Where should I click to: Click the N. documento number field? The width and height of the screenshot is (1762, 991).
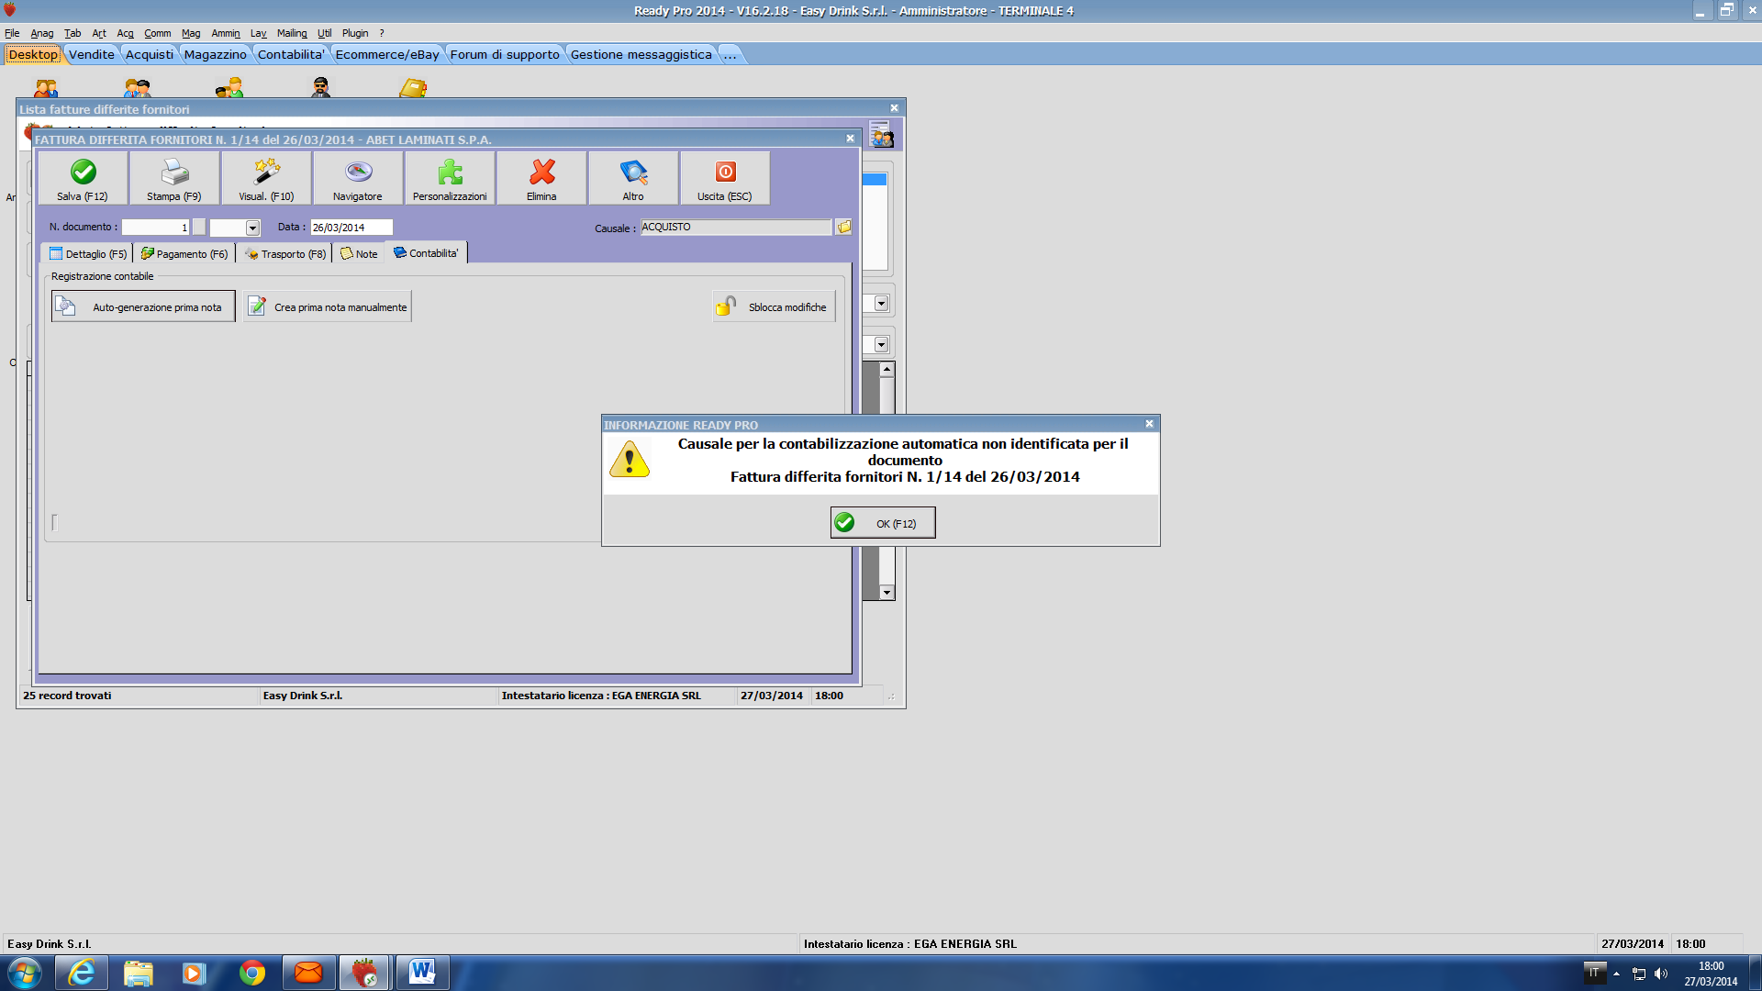(155, 228)
